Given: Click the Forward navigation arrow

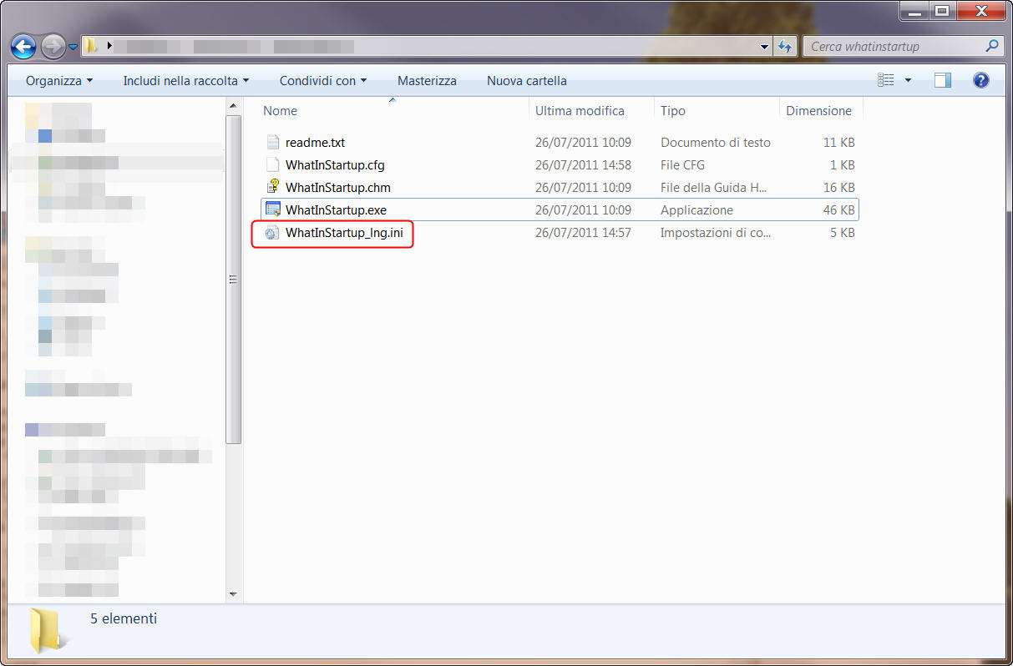Looking at the screenshot, I should (x=53, y=46).
